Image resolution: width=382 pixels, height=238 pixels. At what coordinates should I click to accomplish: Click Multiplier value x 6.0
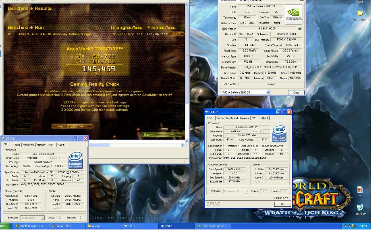[234, 173]
